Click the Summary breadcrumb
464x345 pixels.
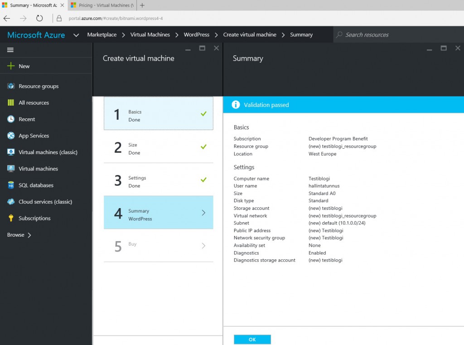pyautogui.click(x=301, y=34)
